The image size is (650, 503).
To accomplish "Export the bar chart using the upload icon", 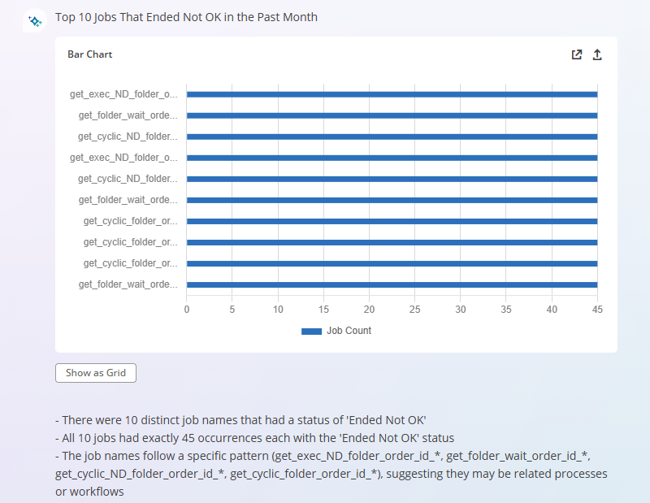I will coord(597,54).
